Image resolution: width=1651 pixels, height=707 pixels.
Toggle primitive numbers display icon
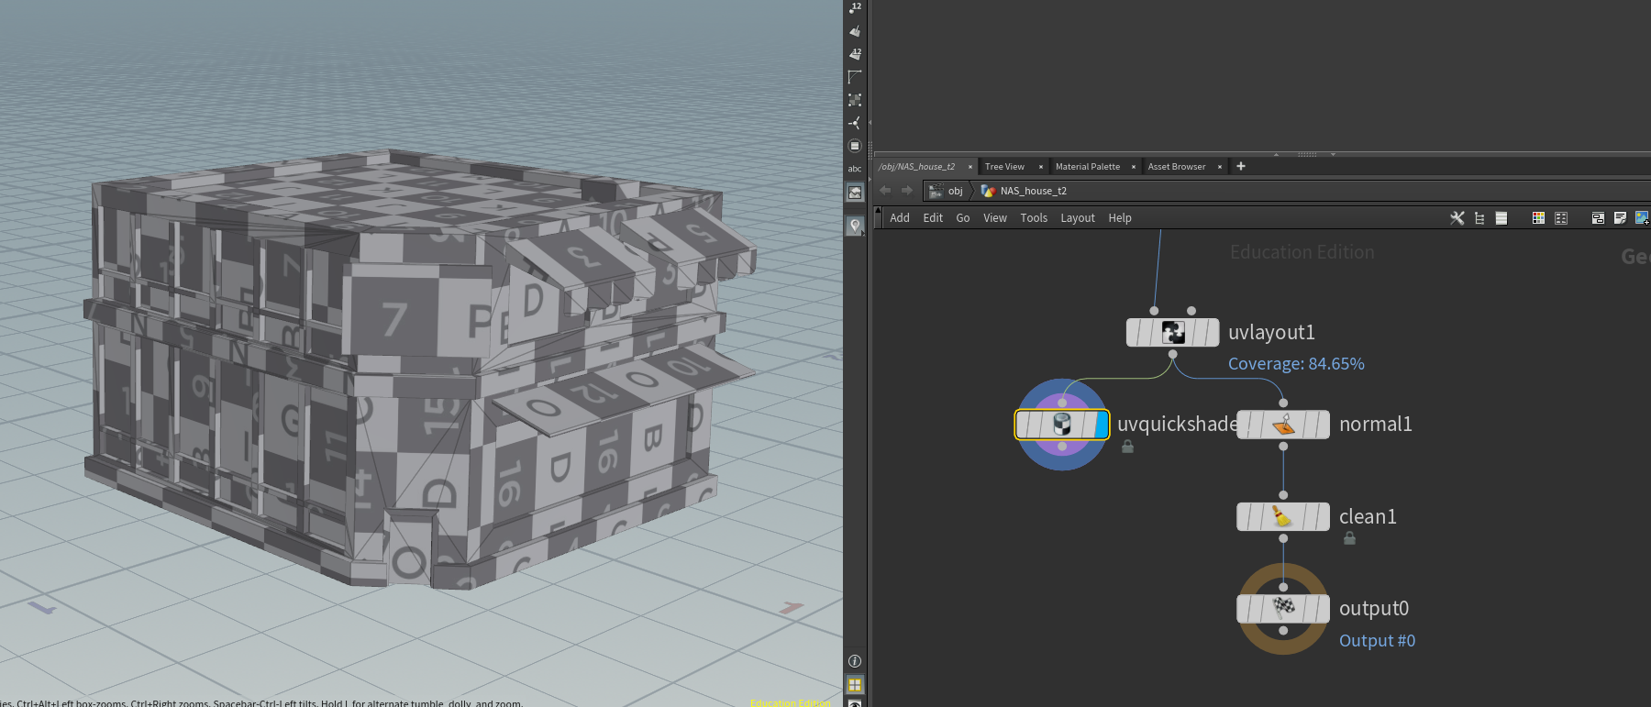pos(855,54)
